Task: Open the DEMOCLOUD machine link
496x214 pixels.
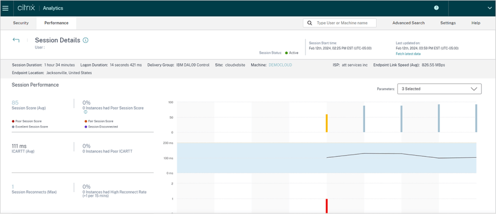Action: pos(280,65)
